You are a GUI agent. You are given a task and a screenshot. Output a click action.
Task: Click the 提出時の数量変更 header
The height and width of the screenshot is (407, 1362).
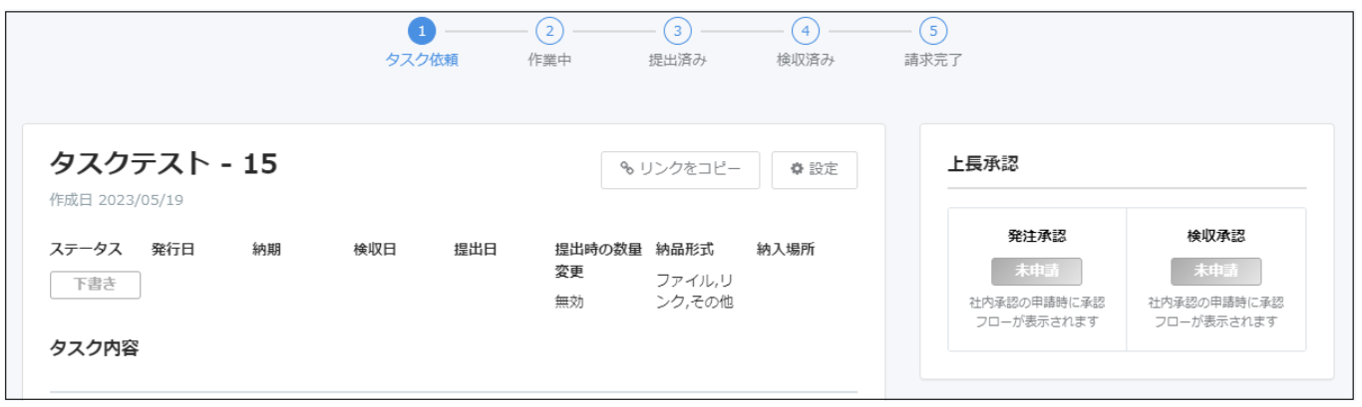tap(598, 260)
